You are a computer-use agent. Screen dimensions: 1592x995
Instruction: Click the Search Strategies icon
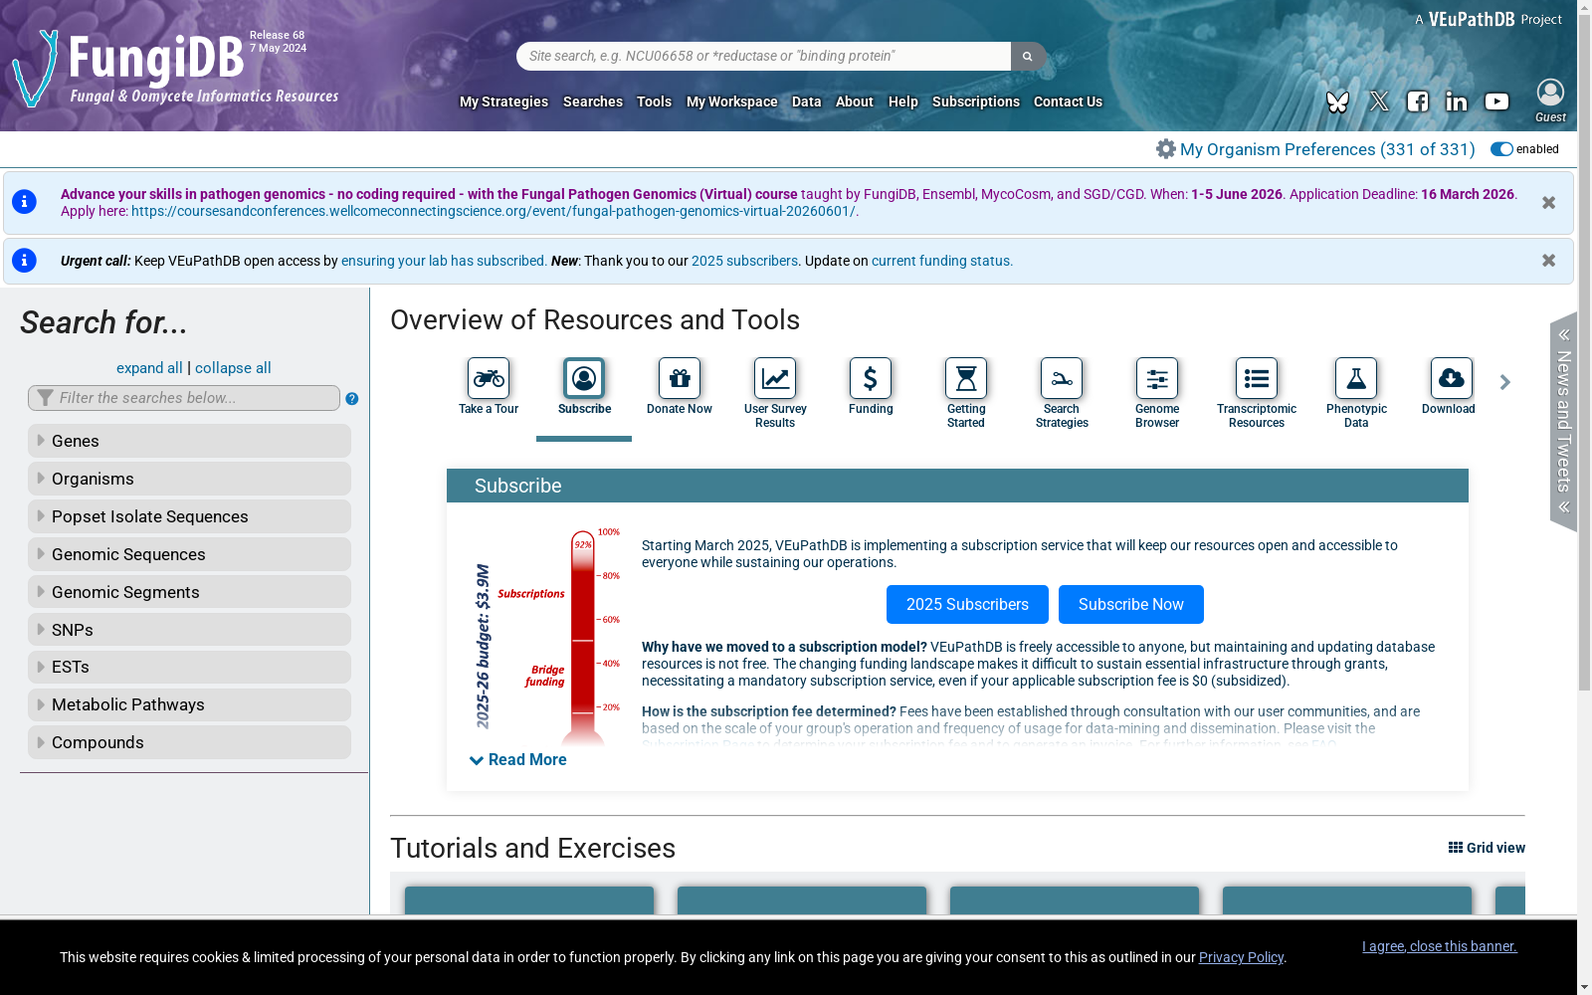click(1062, 378)
